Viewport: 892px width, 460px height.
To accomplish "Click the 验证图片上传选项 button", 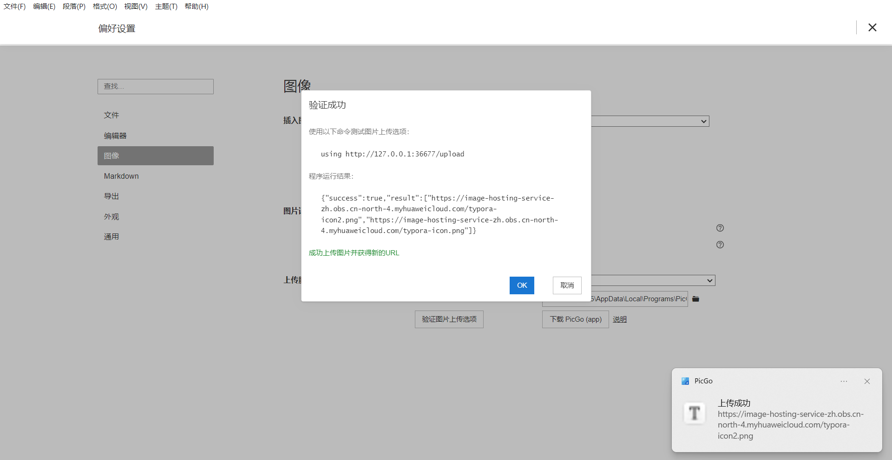I will point(449,319).
